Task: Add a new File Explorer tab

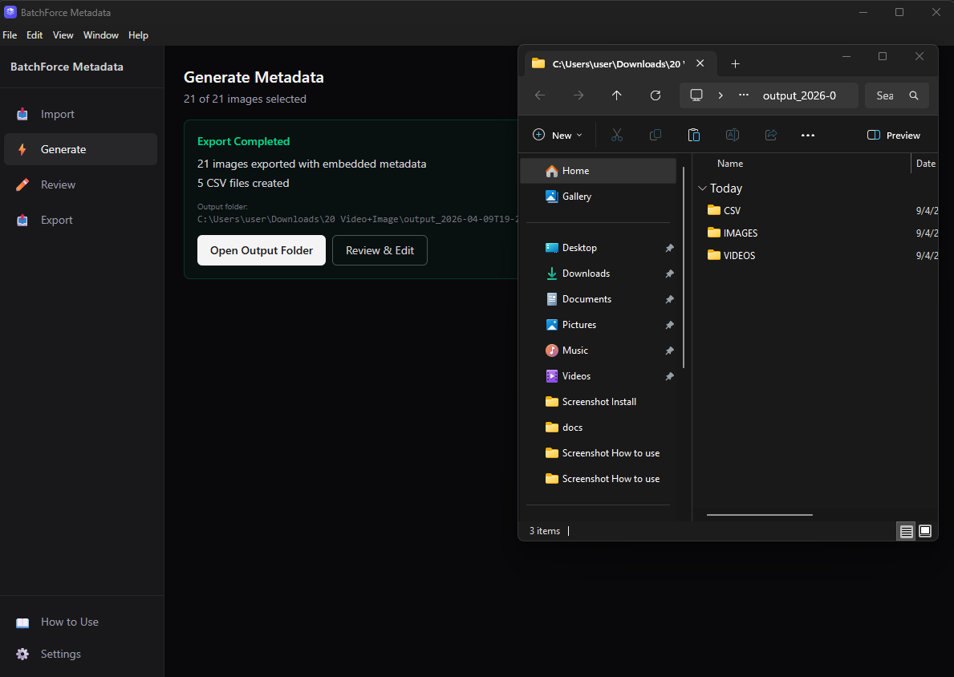Action: pyautogui.click(x=735, y=64)
